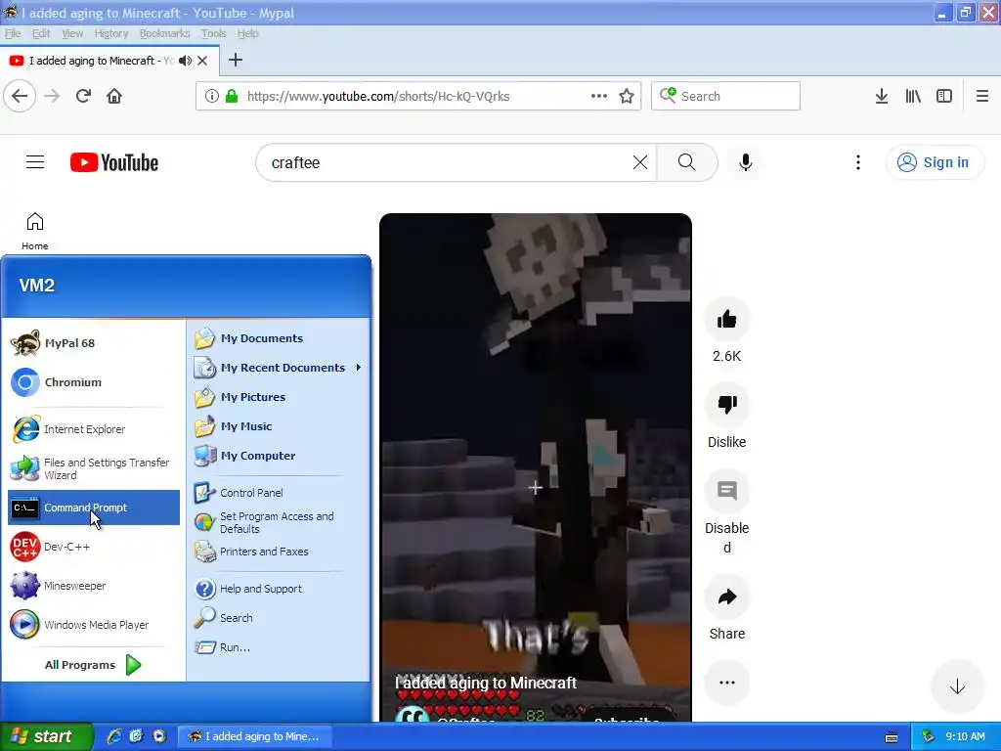Dislike the short with thumbs-down button
The image size is (1001, 751).
tap(726, 405)
